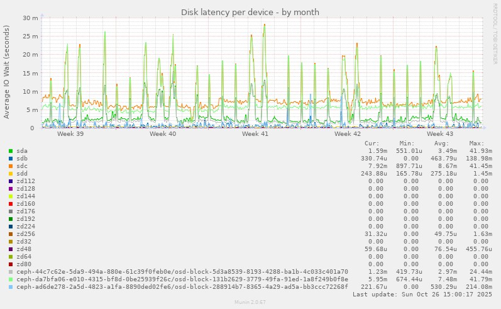Viewport: 501px width, 309px height.
Task: Click the ceph-da7bfa06 legend entry label
Action: point(182,279)
